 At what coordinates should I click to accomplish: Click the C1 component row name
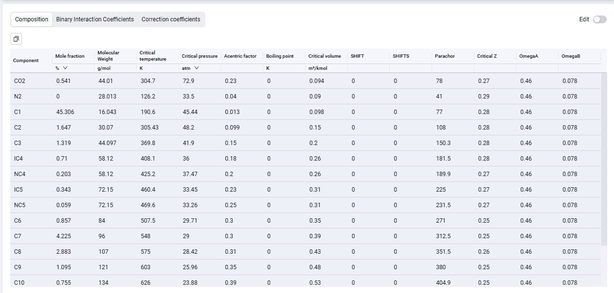[x=18, y=112]
